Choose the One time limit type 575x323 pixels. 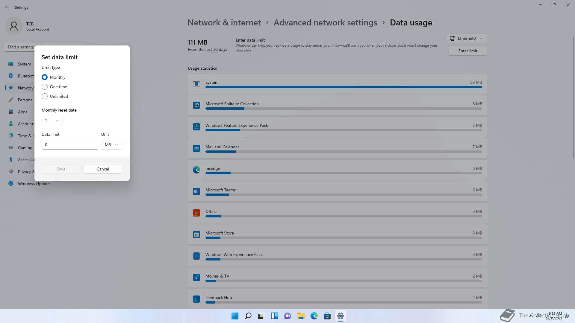point(55,87)
